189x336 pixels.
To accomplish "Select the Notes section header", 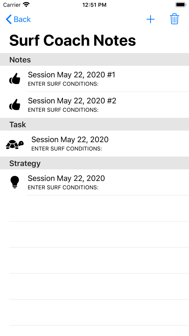I will (20, 60).
